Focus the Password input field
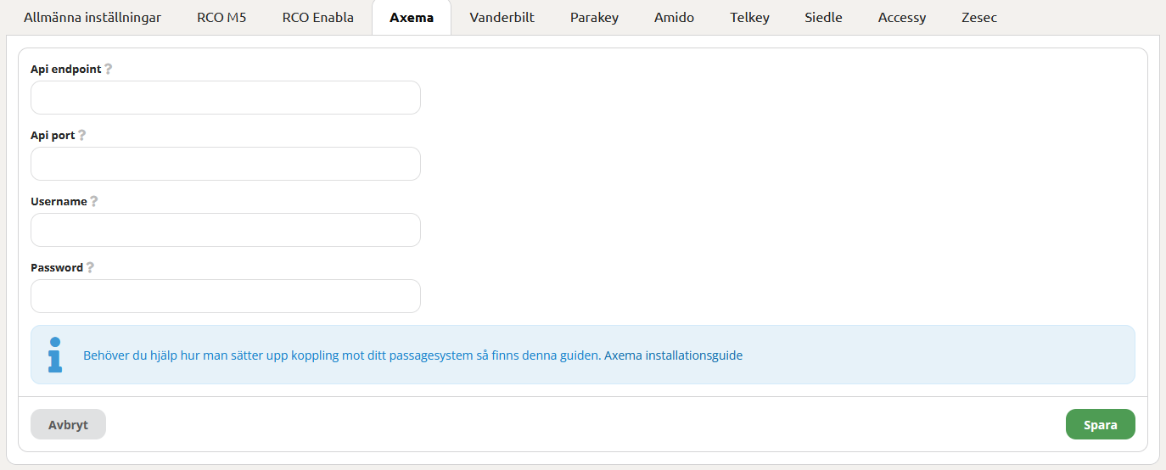 (x=226, y=296)
